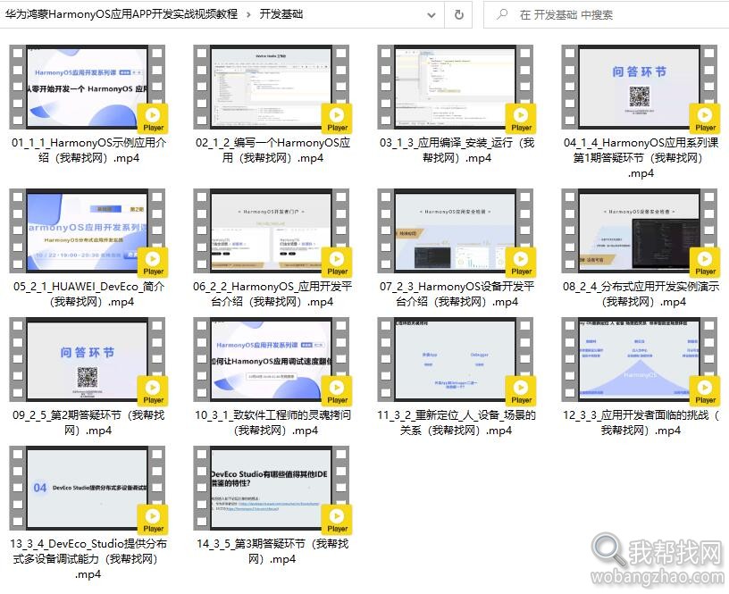
Task: Select the 09_2_5_第2期答疑环节 video thumbnail
Action: pos(87,360)
